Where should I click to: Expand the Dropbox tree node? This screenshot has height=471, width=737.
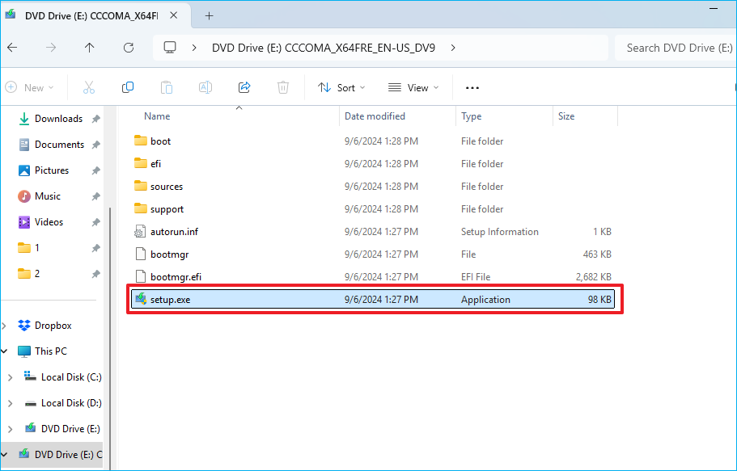tap(4, 326)
